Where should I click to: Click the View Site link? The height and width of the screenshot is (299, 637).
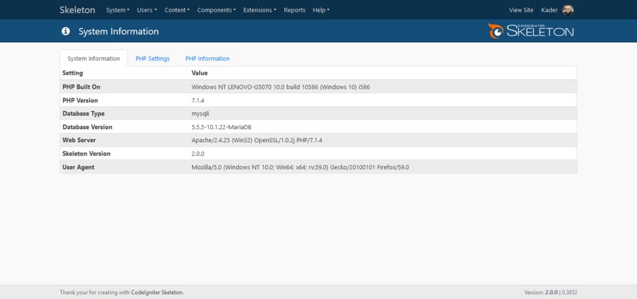point(521,10)
